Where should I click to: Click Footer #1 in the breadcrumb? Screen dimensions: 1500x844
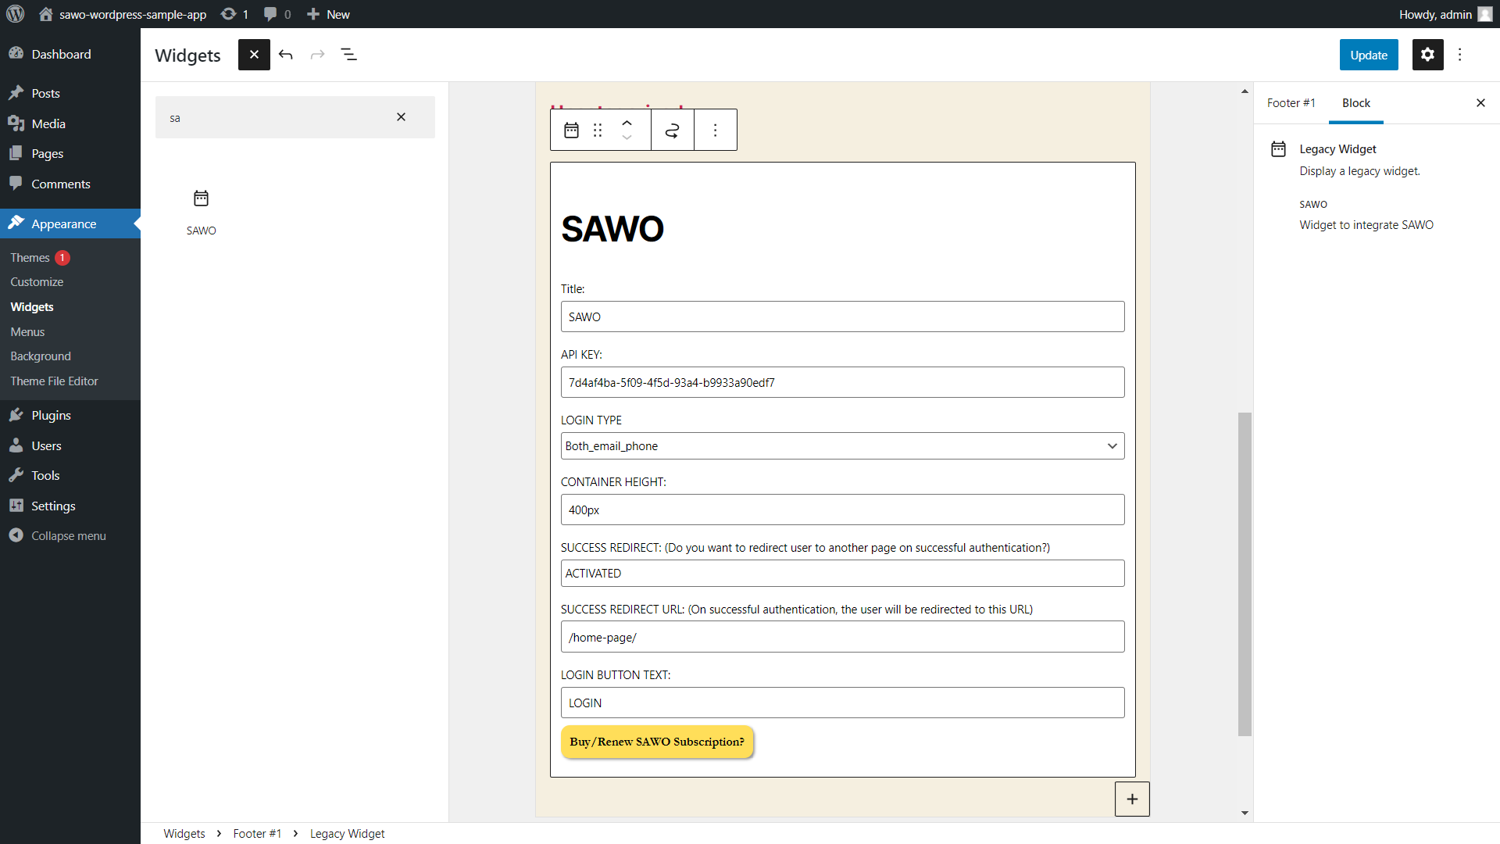tap(257, 834)
